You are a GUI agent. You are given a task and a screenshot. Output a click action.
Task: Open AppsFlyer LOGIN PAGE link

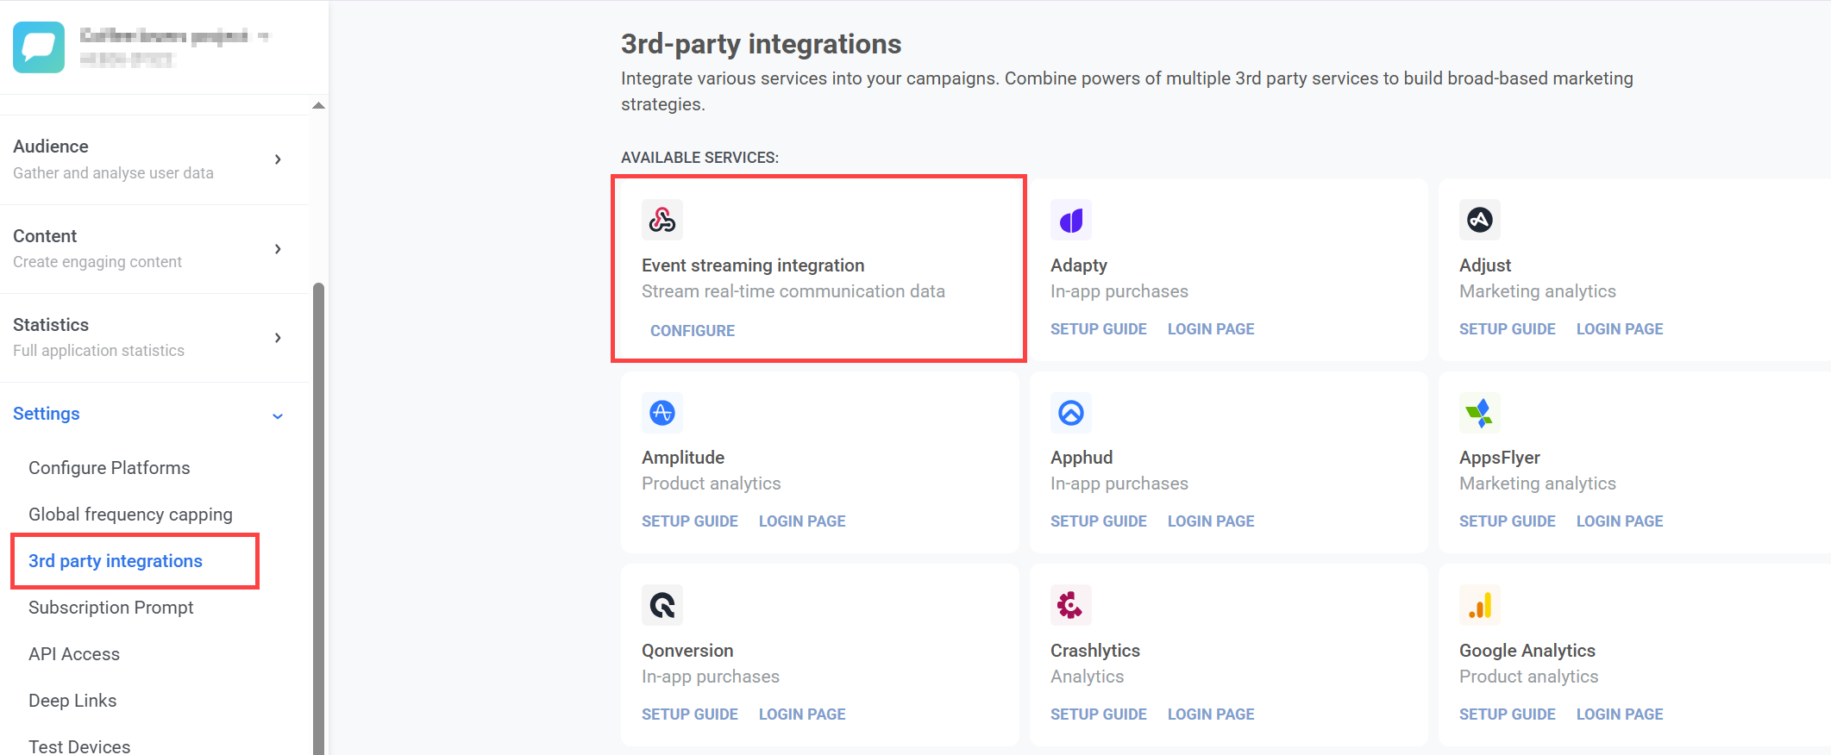tap(1620, 521)
